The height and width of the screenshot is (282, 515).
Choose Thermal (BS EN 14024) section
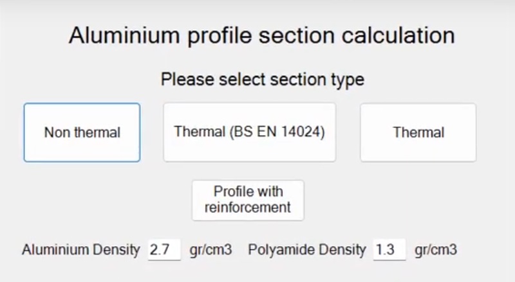point(249,132)
